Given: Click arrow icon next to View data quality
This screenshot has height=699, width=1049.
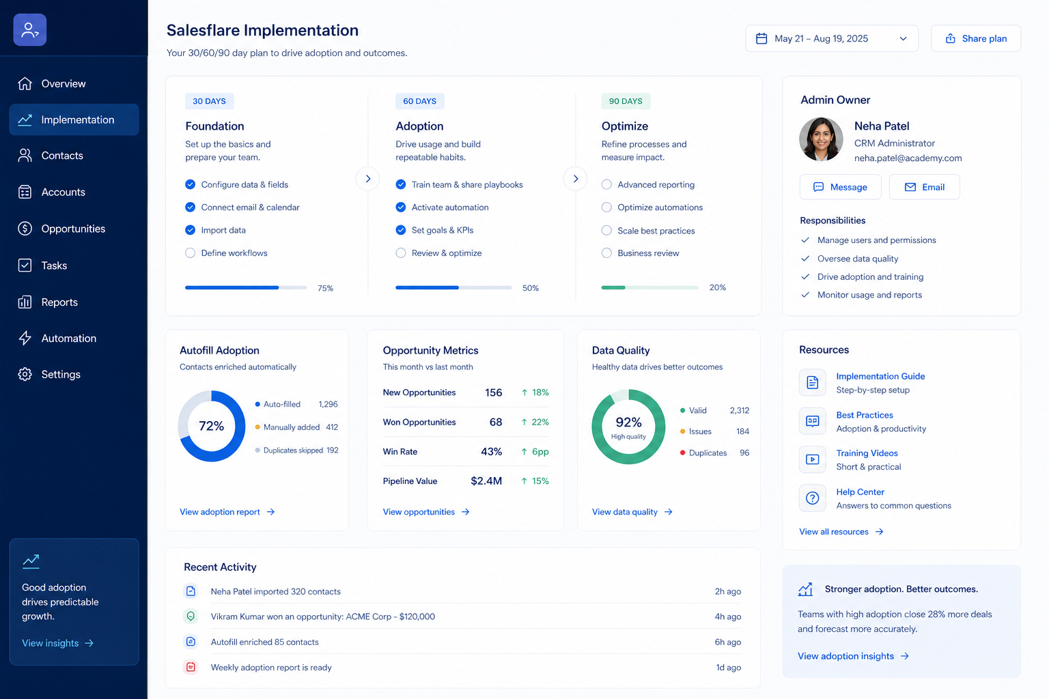Looking at the screenshot, I should 669,512.
